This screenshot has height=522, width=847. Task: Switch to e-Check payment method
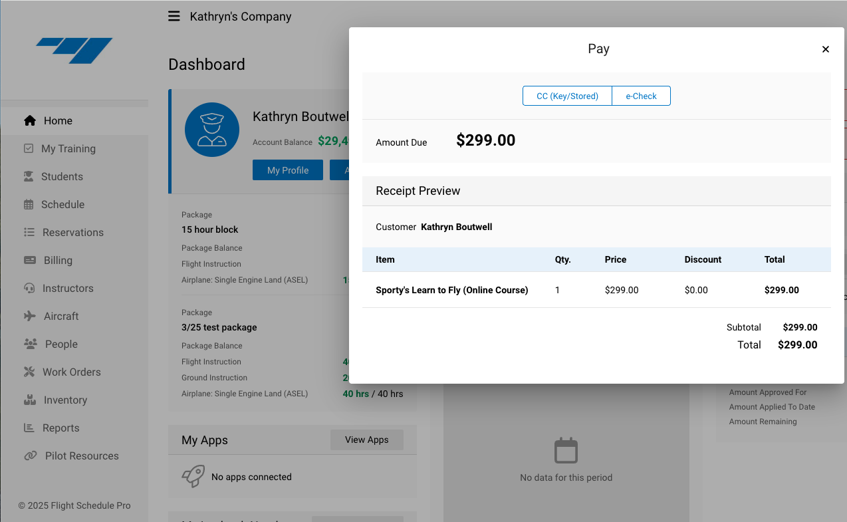pos(641,96)
